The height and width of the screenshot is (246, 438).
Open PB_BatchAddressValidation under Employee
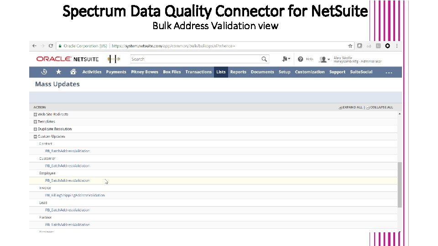pos(68,180)
